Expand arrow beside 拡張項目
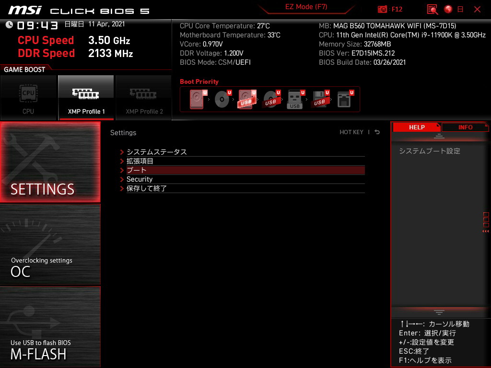The height and width of the screenshot is (368, 491). pyautogui.click(x=122, y=161)
